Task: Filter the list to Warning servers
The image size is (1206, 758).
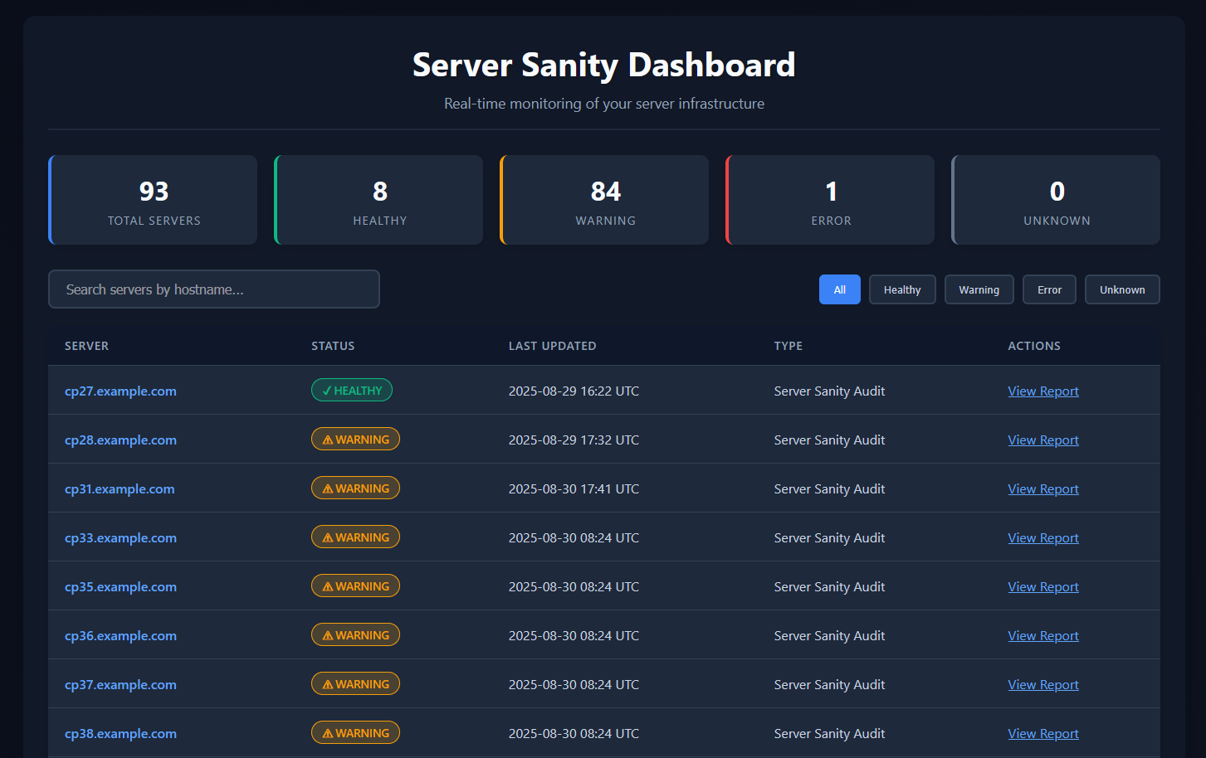Action: click(x=979, y=289)
